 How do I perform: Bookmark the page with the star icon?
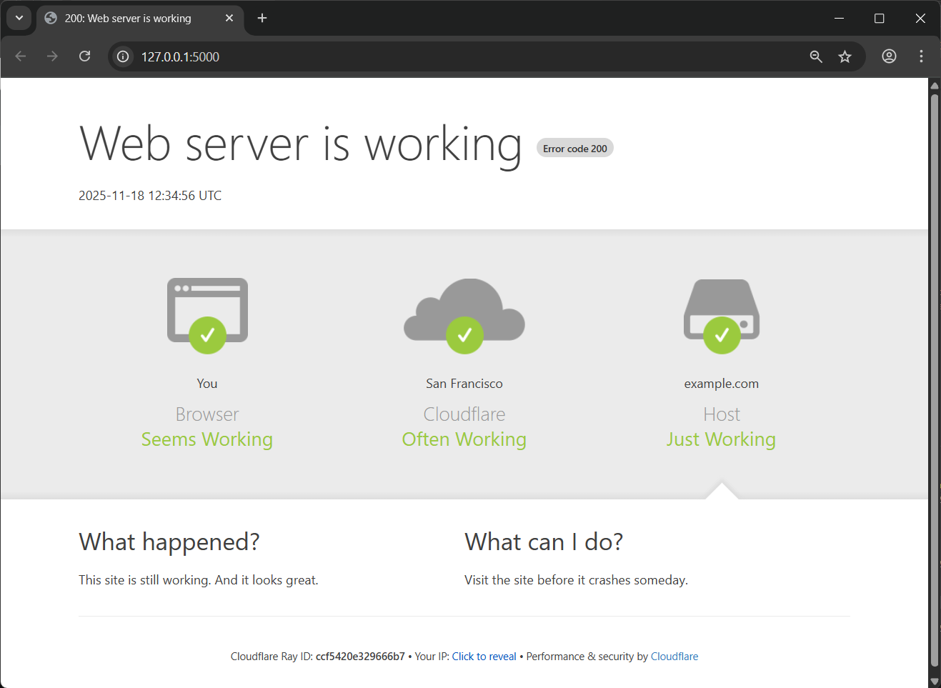845,56
